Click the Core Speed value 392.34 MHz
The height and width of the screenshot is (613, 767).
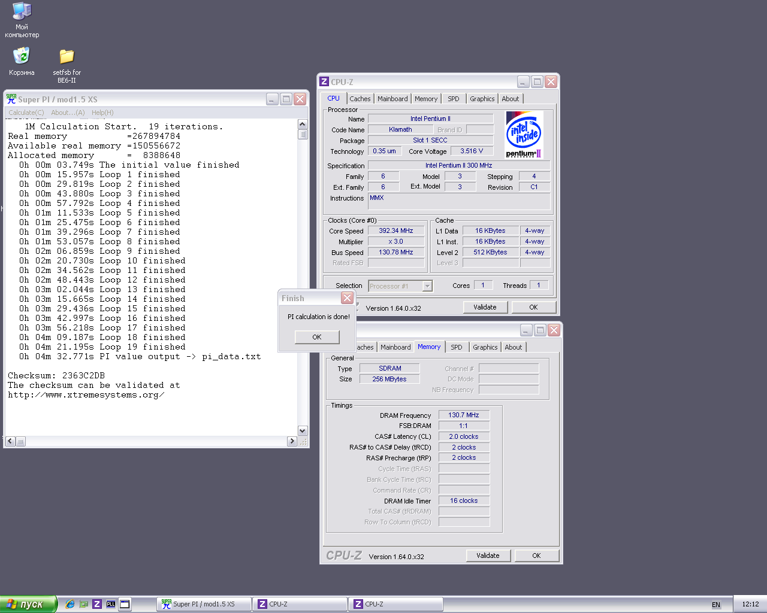tap(396, 230)
